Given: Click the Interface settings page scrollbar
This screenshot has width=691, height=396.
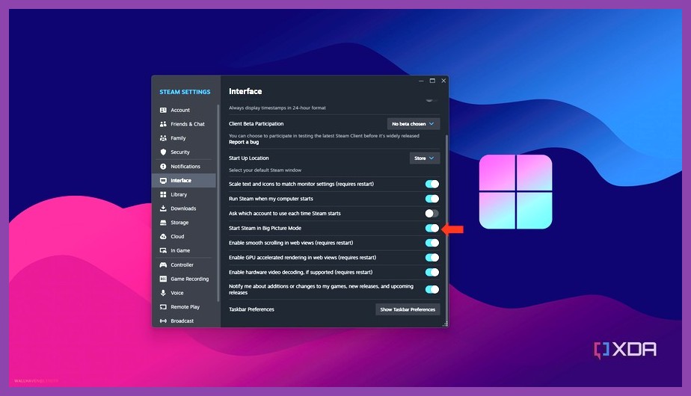Looking at the screenshot, I should pyautogui.click(x=446, y=229).
